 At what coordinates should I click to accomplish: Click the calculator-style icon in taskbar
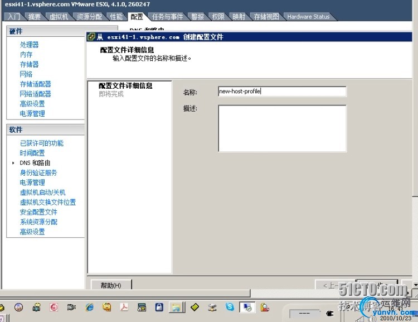pos(142,307)
